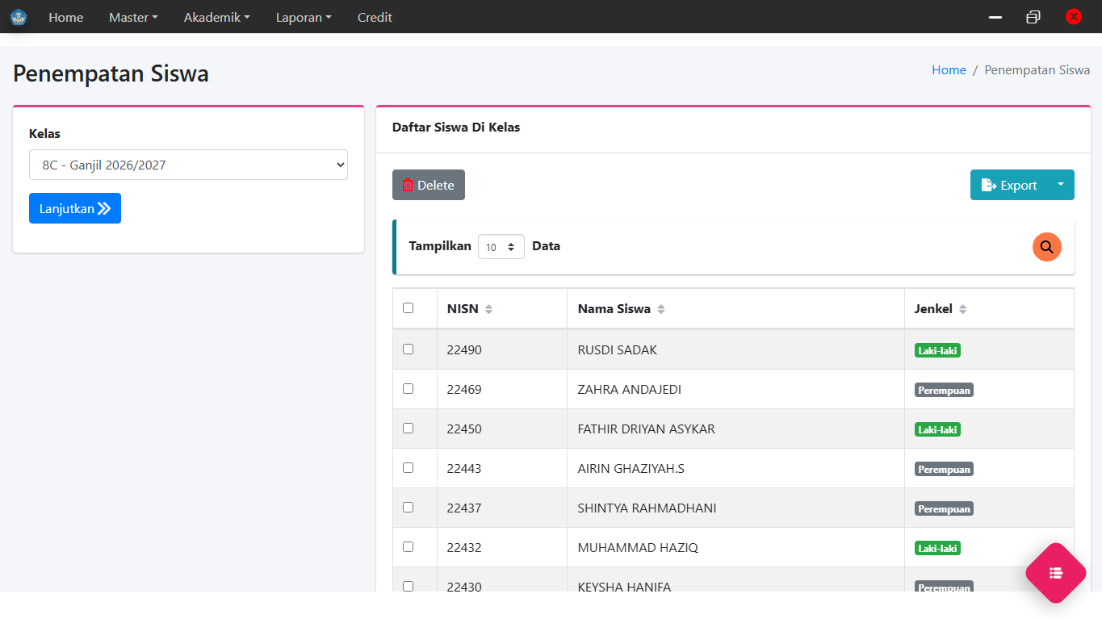Sort table by NISN column arrows

488,309
